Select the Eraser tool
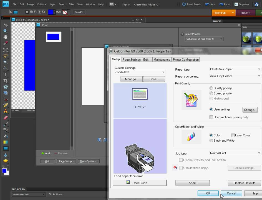 point(6,118)
